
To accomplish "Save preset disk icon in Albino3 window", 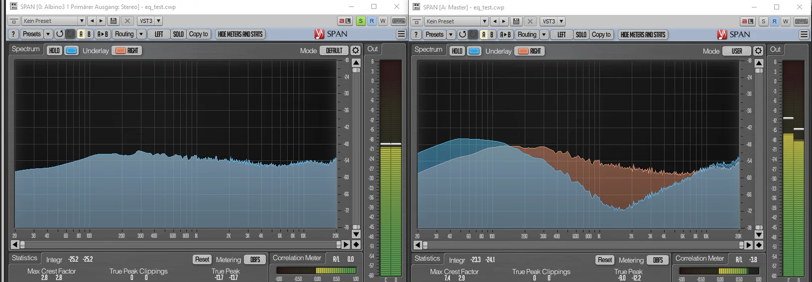I will 114,21.
